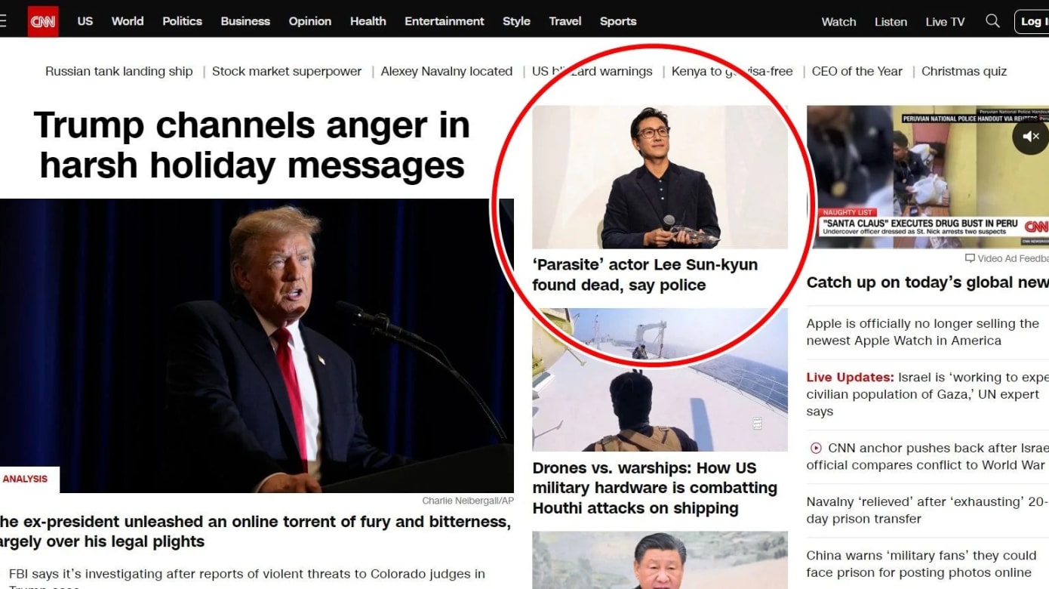Click the Log In button

(1032, 21)
